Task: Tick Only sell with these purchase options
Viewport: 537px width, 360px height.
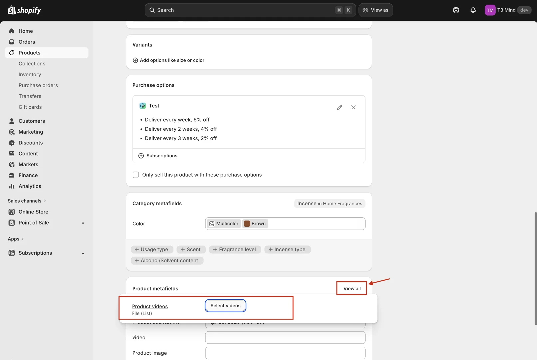Action: pyautogui.click(x=136, y=175)
